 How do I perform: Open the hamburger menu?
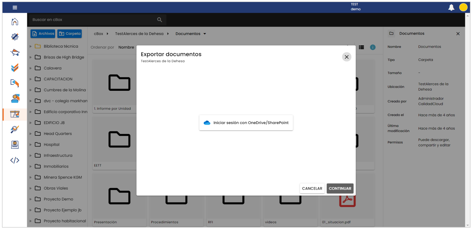click(x=15, y=8)
